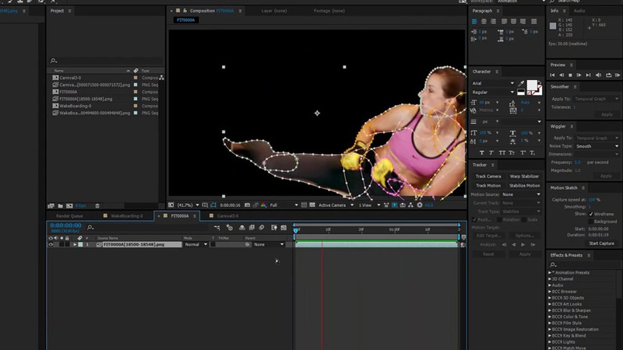Screen dimensions: 623x350
Task: Select the eyedropper in Character panel
Action: point(519,83)
